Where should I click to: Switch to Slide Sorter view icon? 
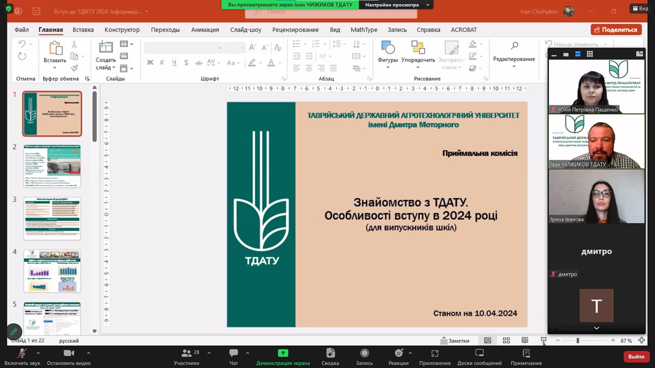pos(506,340)
